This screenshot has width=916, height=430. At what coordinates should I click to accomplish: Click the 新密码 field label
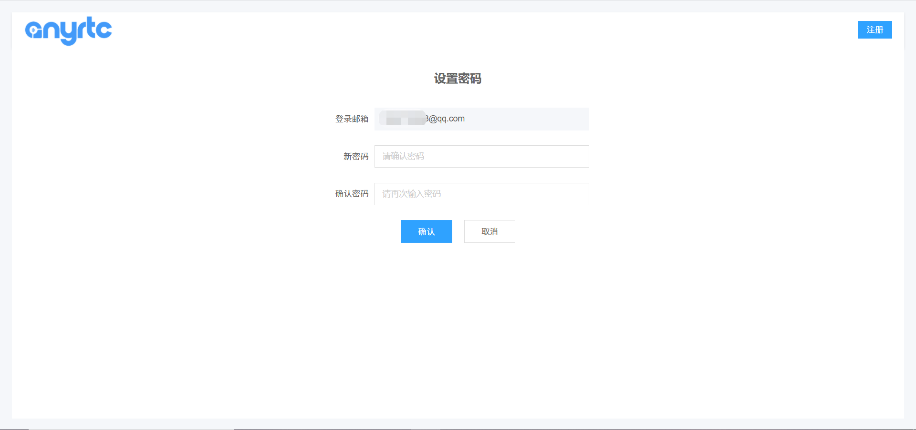(x=355, y=157)
